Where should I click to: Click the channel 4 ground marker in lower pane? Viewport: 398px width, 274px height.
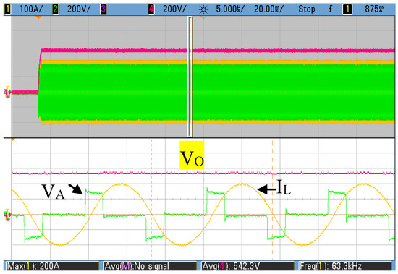pyautogui.click(x=7, y=215)
